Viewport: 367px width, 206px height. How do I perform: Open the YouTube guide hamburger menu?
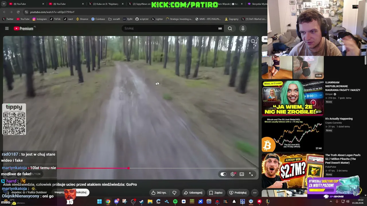coord(7,28)
